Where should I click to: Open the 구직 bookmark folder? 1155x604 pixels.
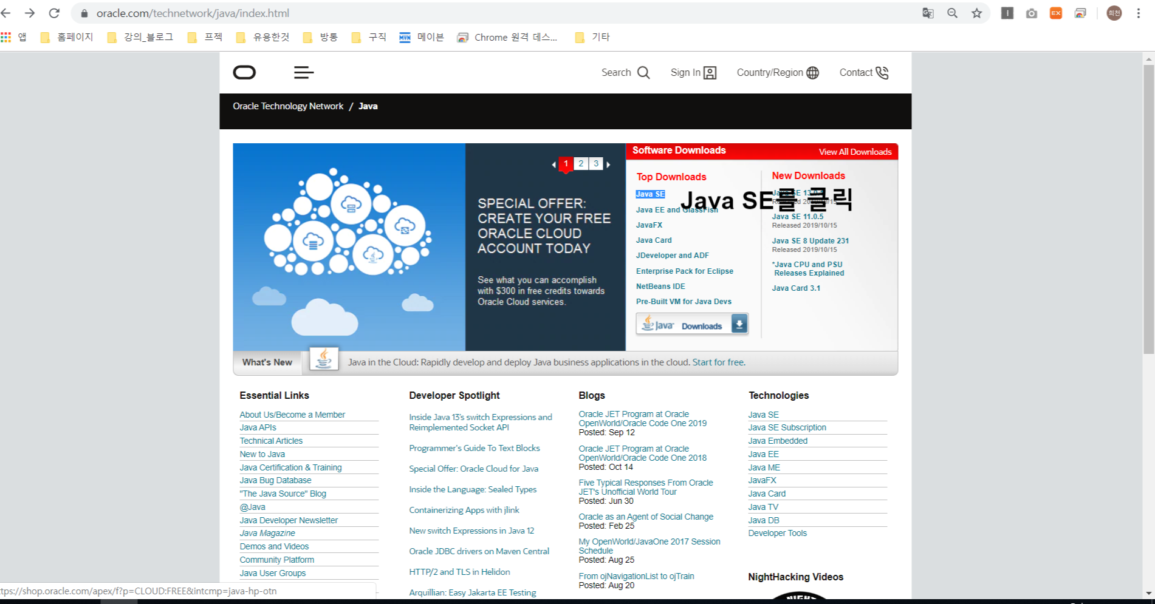(x=369, y=37)
